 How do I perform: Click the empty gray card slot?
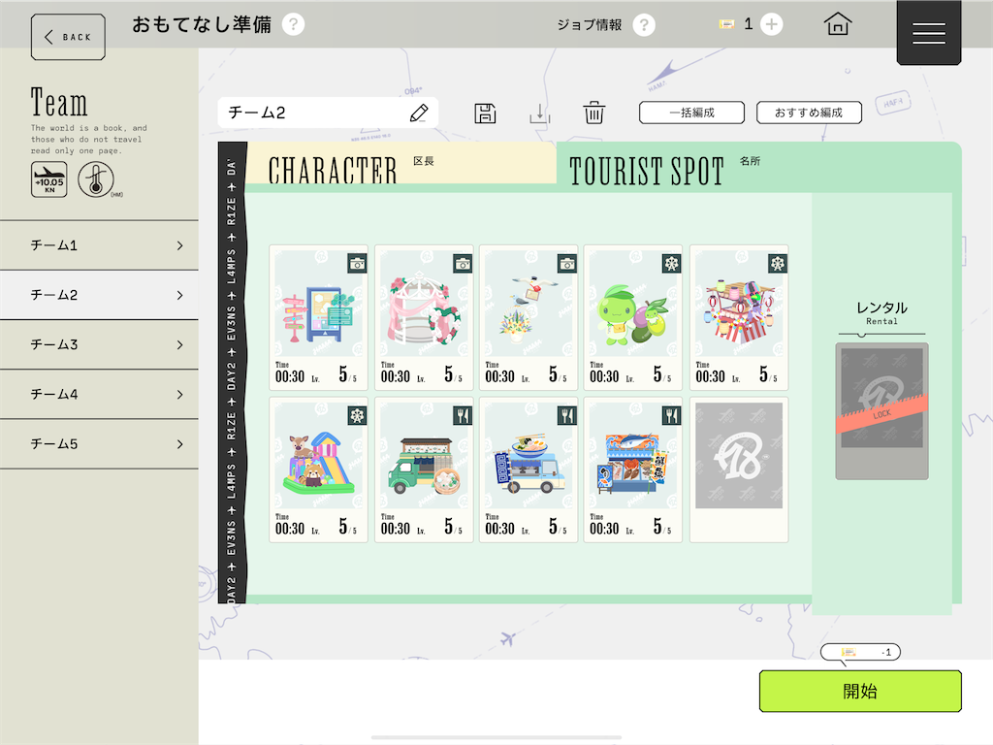tap(738, 470)
